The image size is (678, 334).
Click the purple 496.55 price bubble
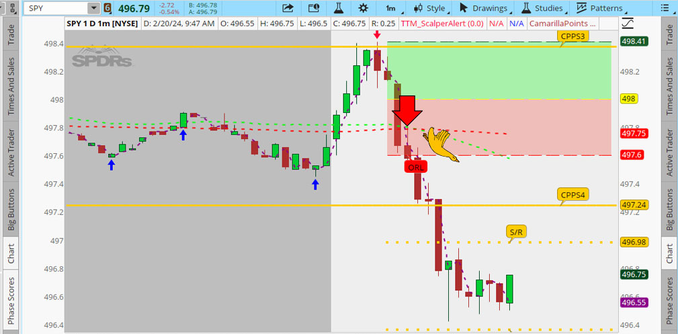pos(634,303)
